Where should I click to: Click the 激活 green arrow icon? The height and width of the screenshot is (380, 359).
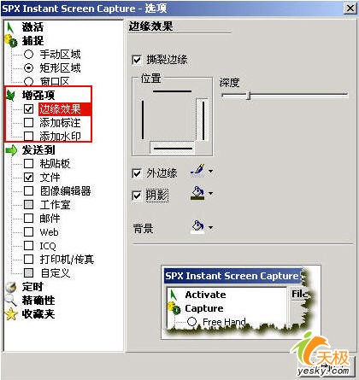10,27
